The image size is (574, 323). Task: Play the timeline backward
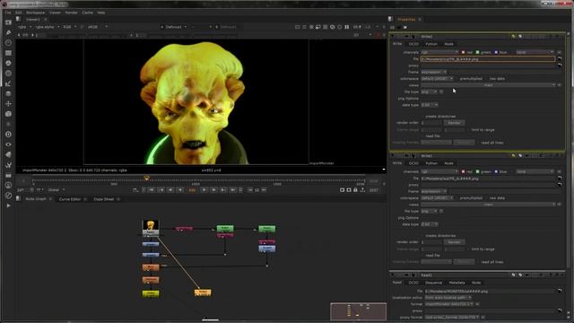pyautogui.click(x=180, y=190)
